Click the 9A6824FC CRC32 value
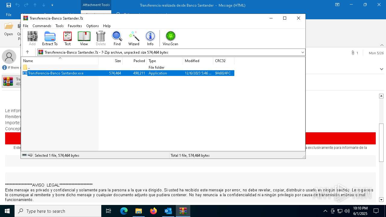 click(223, 73)
